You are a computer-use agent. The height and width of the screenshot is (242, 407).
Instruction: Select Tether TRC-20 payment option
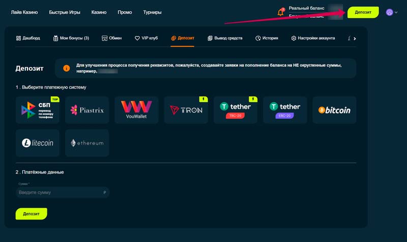(235, 110)
